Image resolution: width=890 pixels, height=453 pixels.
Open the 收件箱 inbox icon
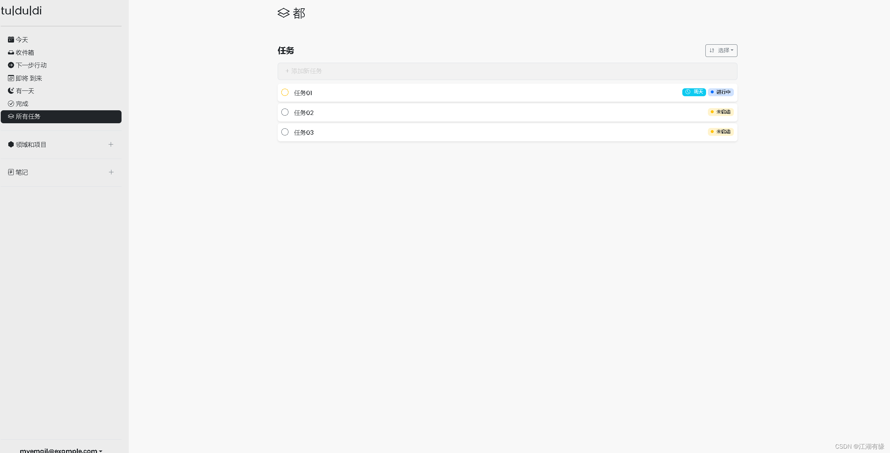(11, 53)
